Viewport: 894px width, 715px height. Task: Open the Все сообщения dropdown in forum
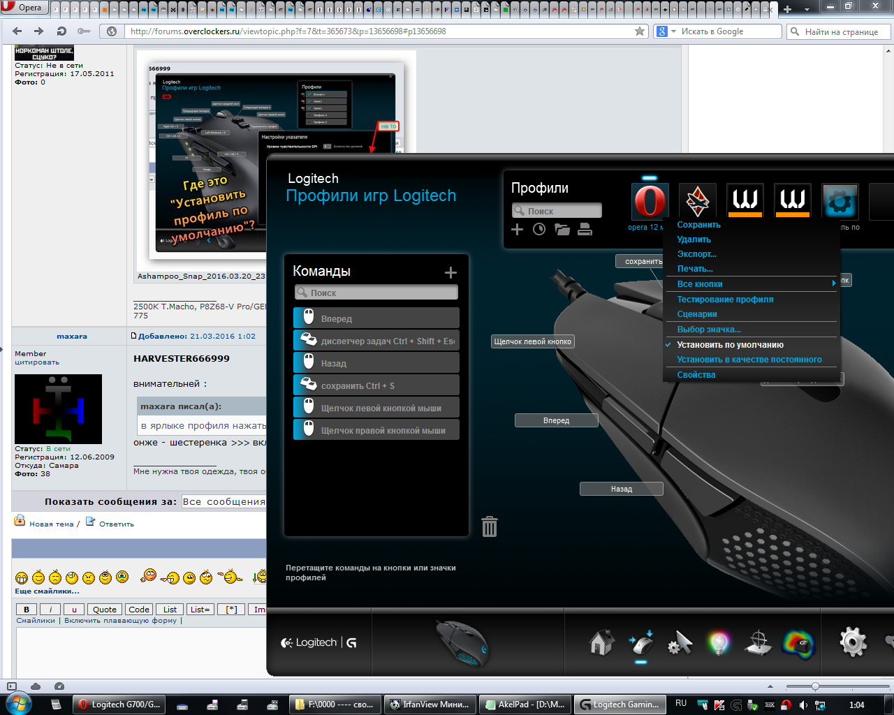[x=223, y=501]
